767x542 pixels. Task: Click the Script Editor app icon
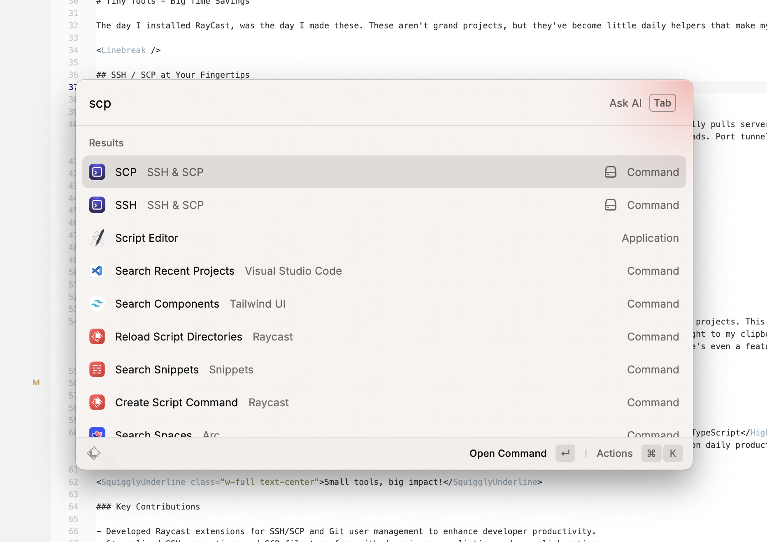click(x=97, y=238)
